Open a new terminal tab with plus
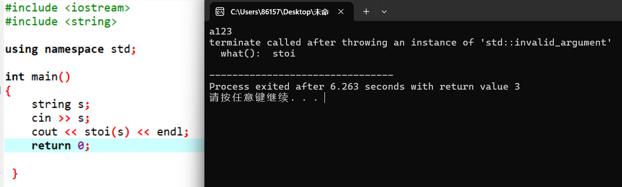 (x=366, y=12)
